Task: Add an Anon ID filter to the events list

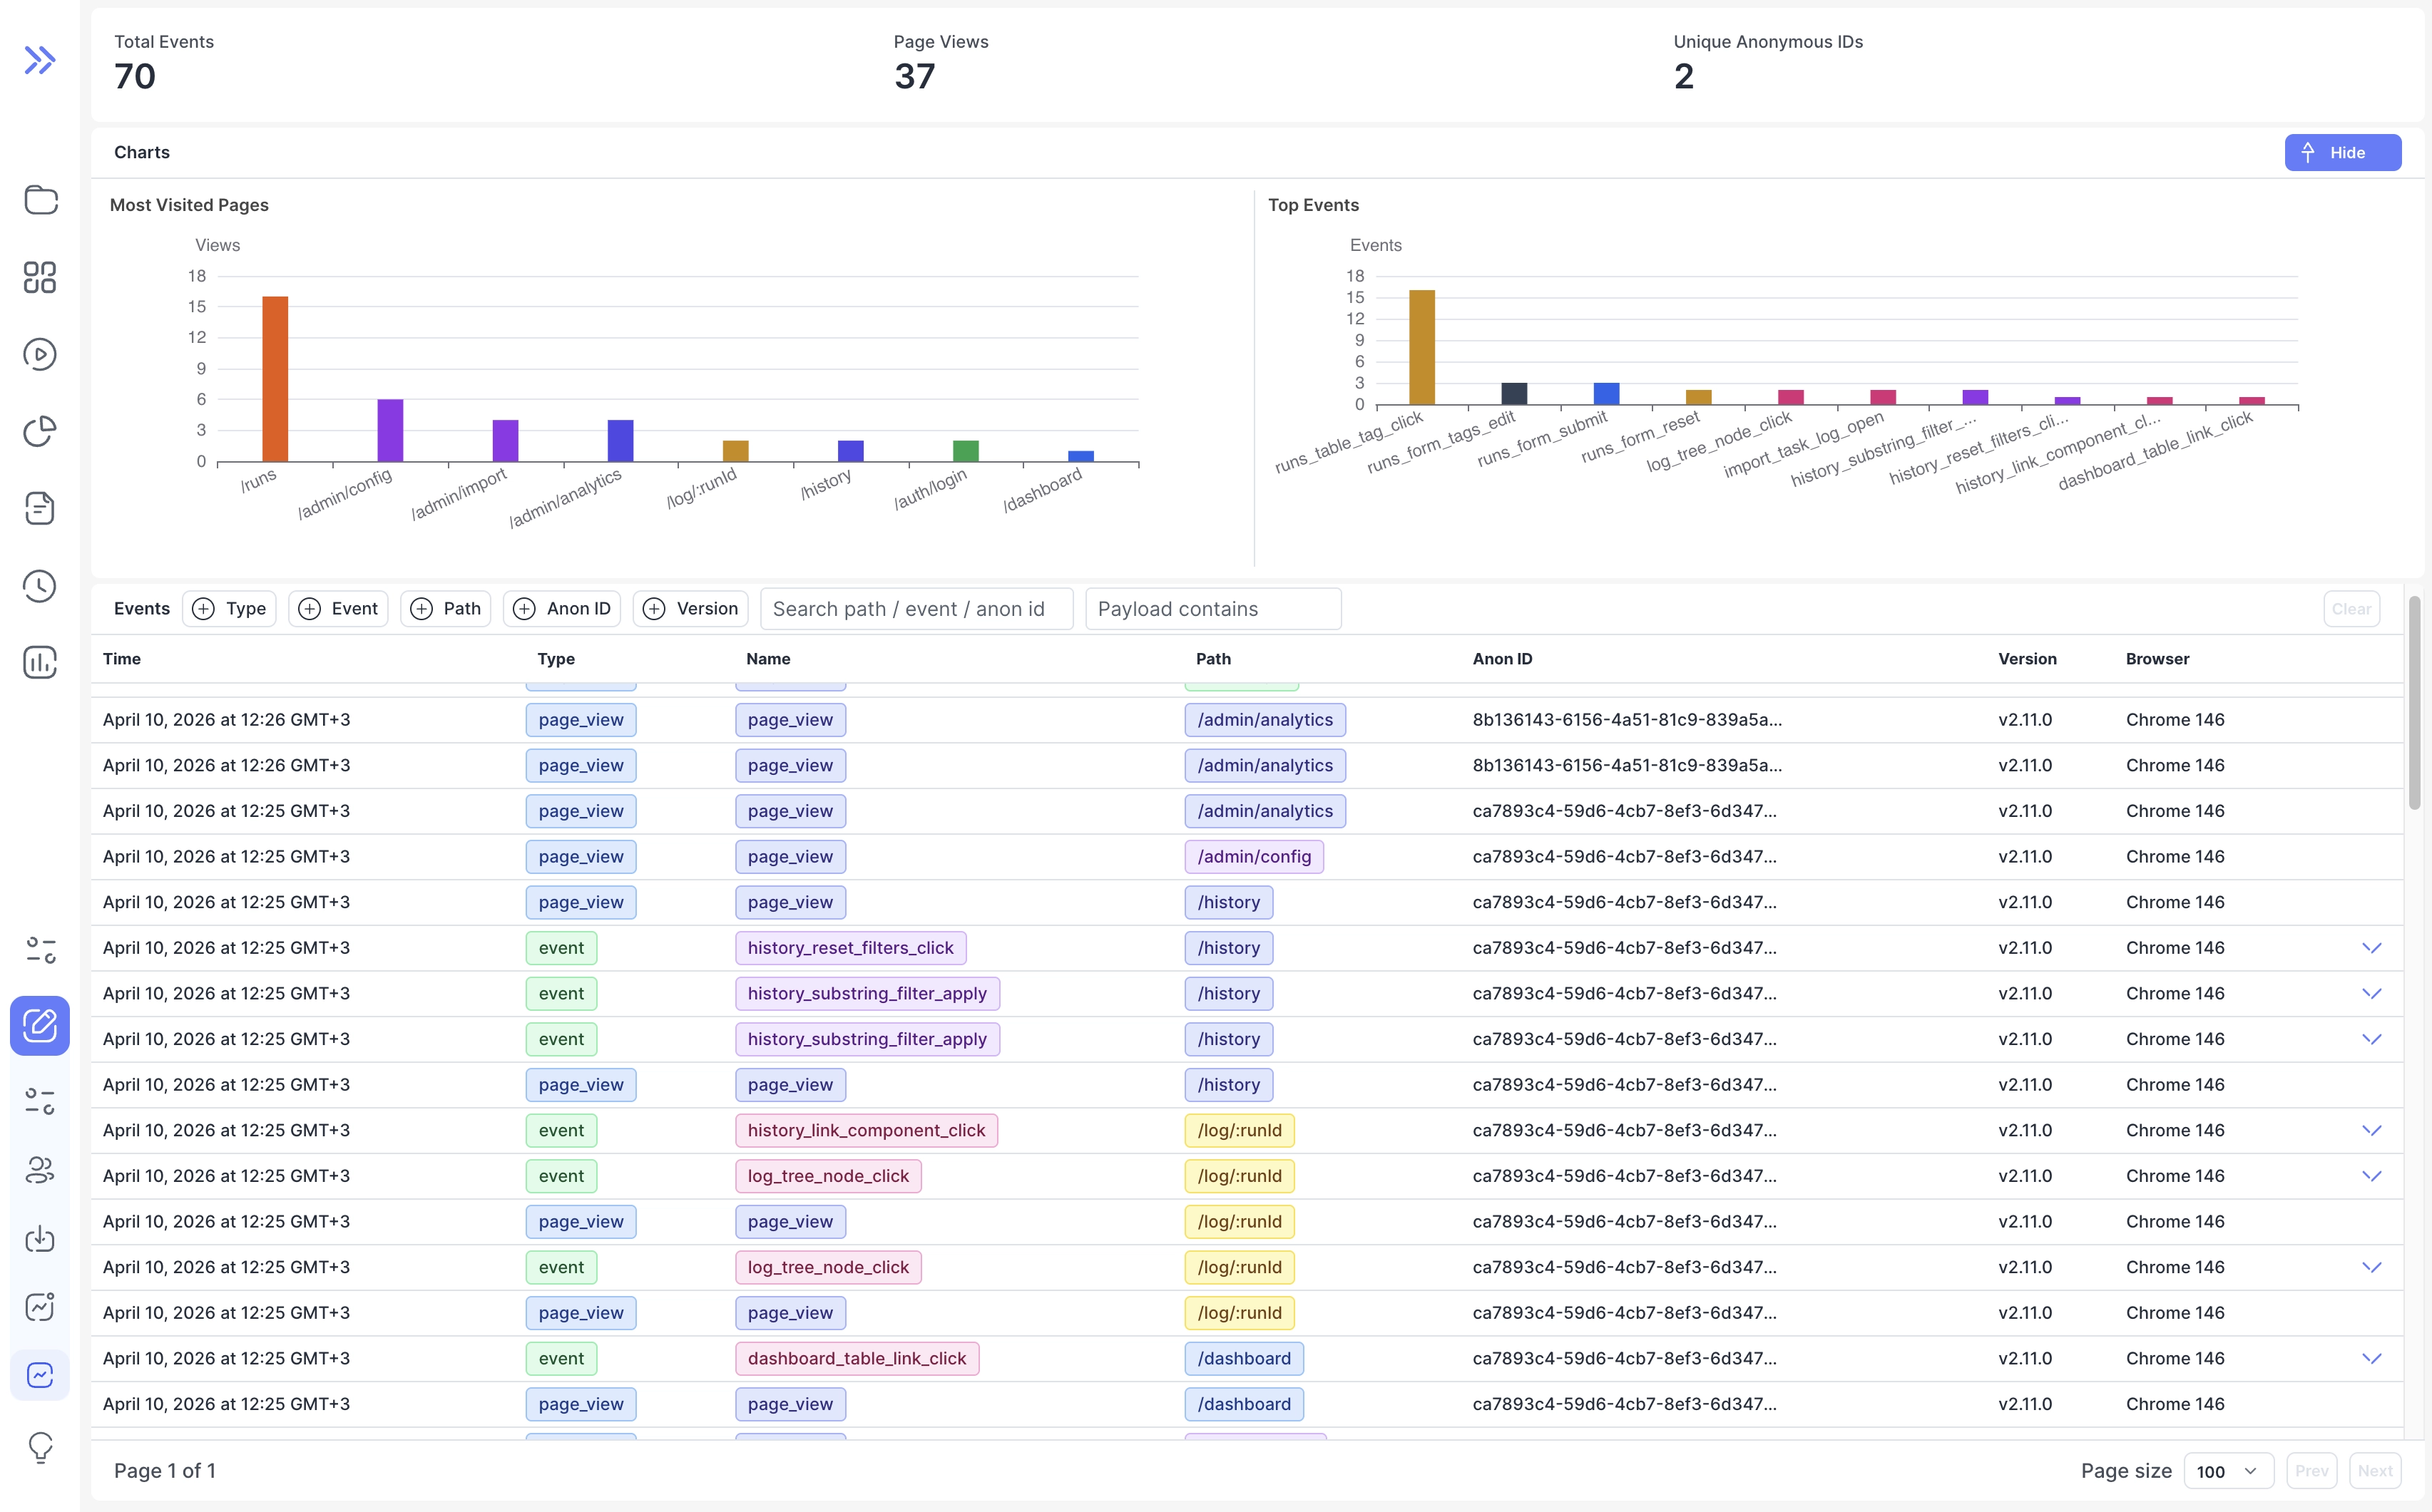Action: tap(561, 608)
